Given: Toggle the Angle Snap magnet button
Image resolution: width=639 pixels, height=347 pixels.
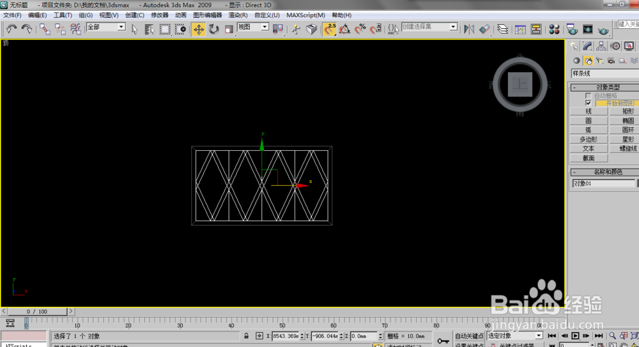Looking at the screenshot, I should coord(345,29).
